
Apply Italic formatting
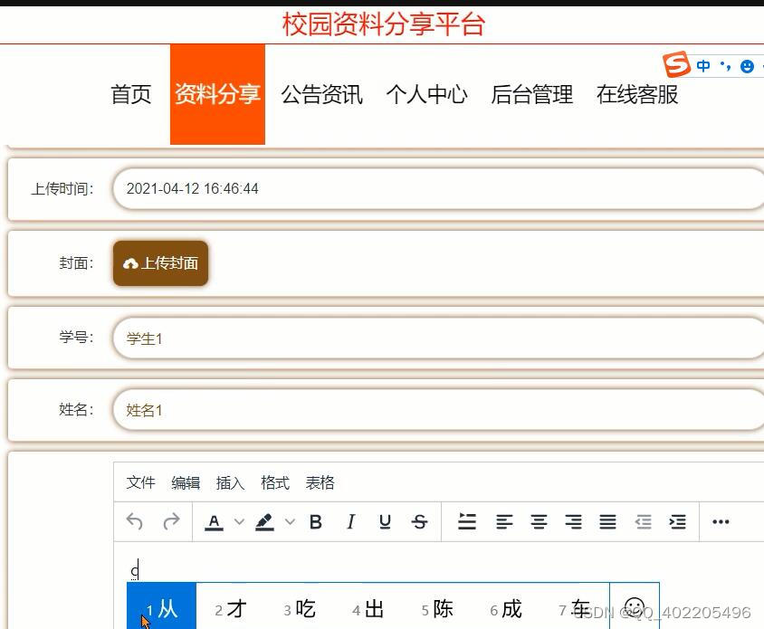tap(350, 522)
